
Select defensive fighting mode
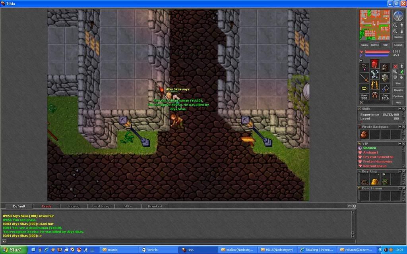(395, 77)
